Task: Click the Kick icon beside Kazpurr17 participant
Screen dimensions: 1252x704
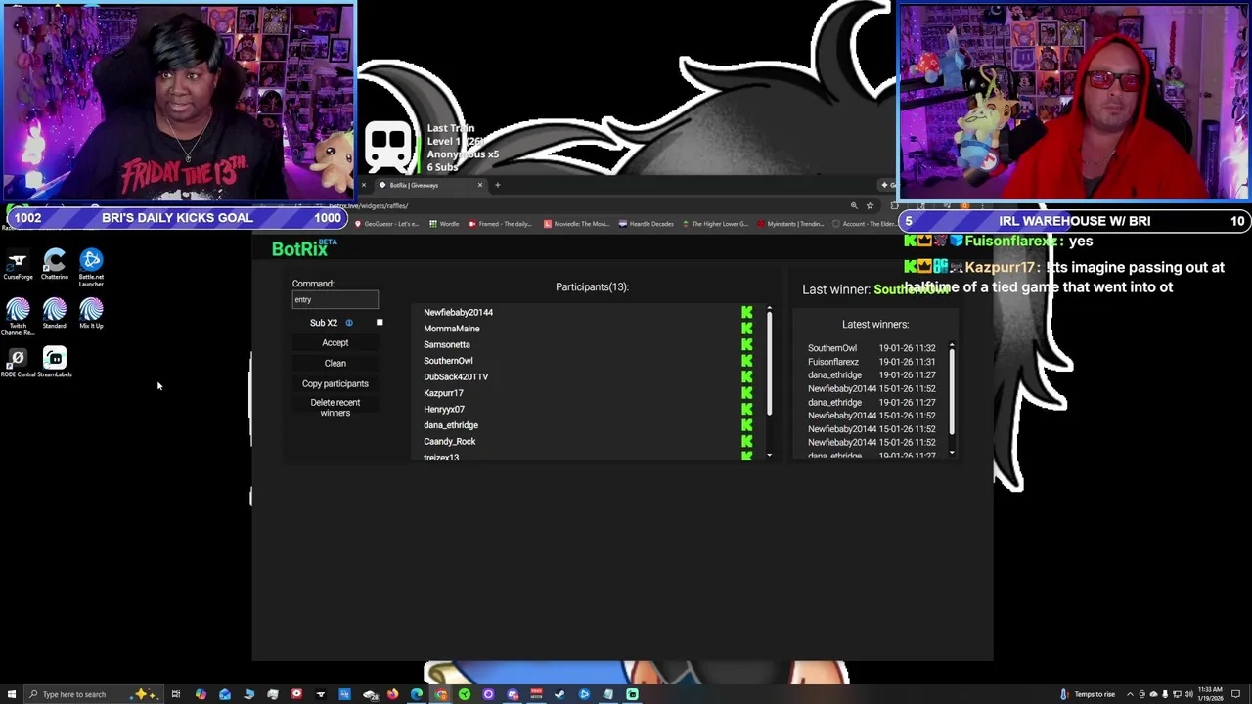Action: 747,393
